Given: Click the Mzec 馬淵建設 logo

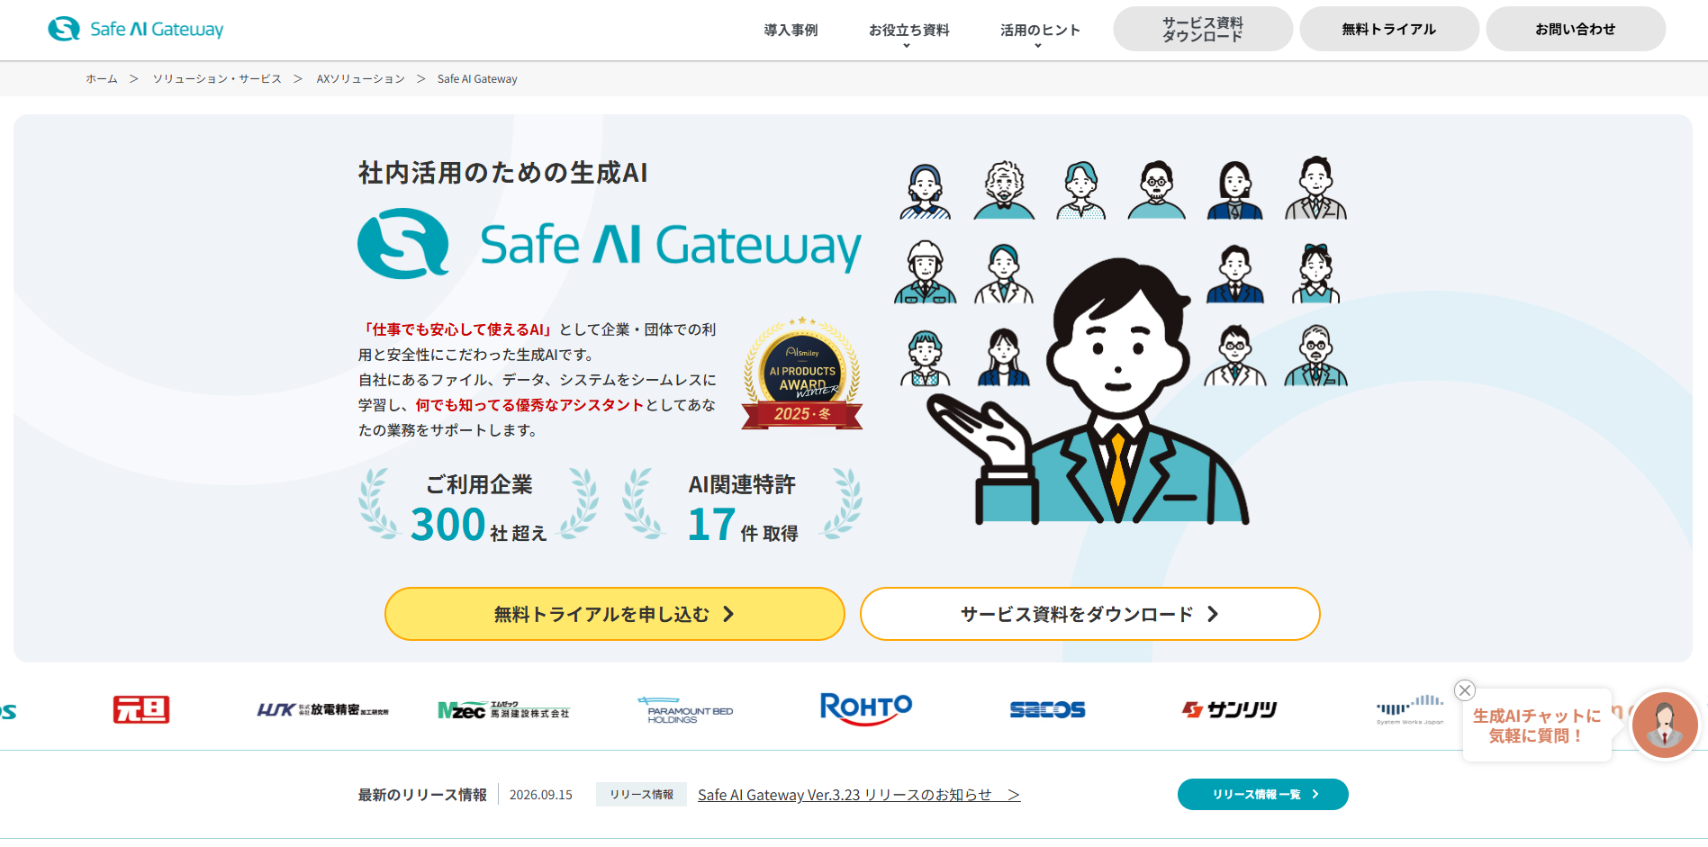Looking at the screenshot, I should [x=503, y=710].
